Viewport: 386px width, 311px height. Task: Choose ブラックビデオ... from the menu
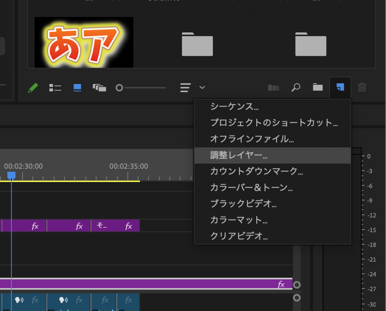[244, 204]
